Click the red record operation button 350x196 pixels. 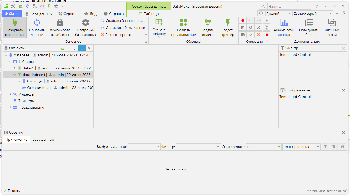point(243,20)
